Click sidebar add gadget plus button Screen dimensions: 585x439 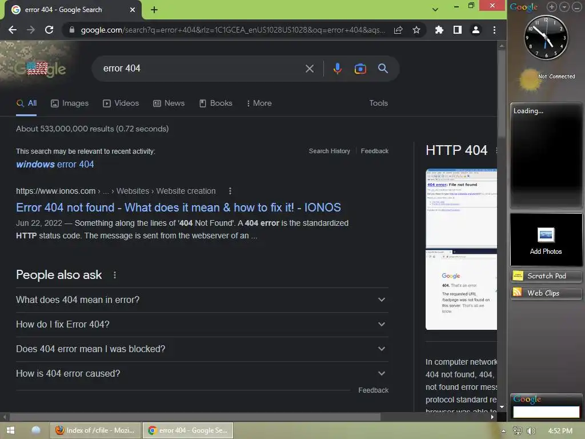(x=551, y=7)
